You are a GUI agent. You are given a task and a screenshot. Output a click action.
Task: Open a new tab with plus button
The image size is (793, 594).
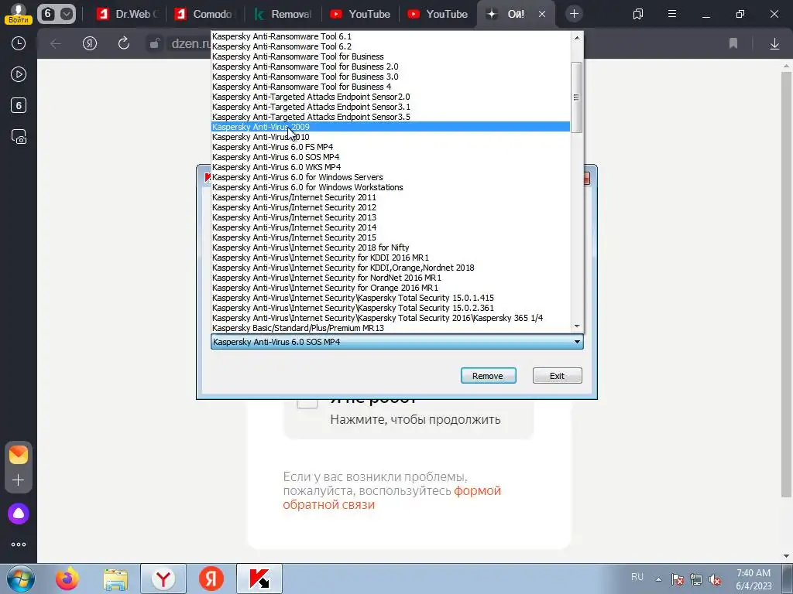tap(574, 14)
